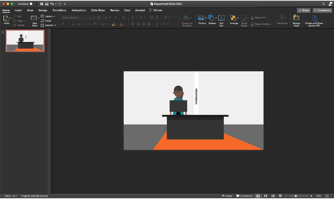Screen dimensions: 334x199
Task: Click Comments in the status bar
Action: click(244, 196)
